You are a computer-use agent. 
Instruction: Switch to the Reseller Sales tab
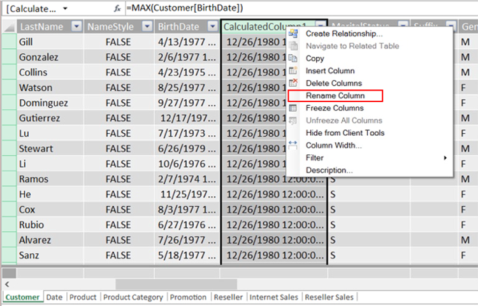[x=330, y=297]
